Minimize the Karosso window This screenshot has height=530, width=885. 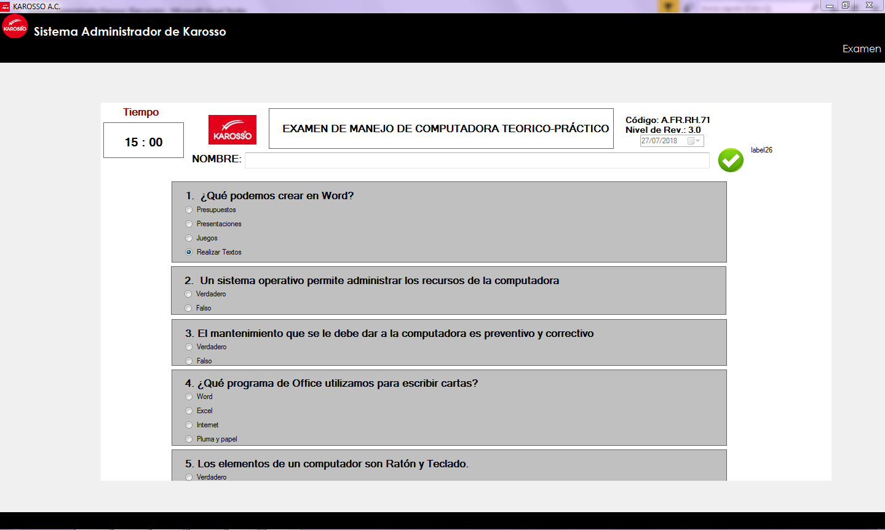(829, 6)
